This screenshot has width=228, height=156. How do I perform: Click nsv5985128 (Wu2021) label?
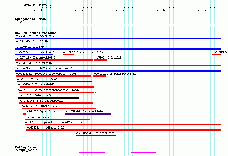pos(39,117)
